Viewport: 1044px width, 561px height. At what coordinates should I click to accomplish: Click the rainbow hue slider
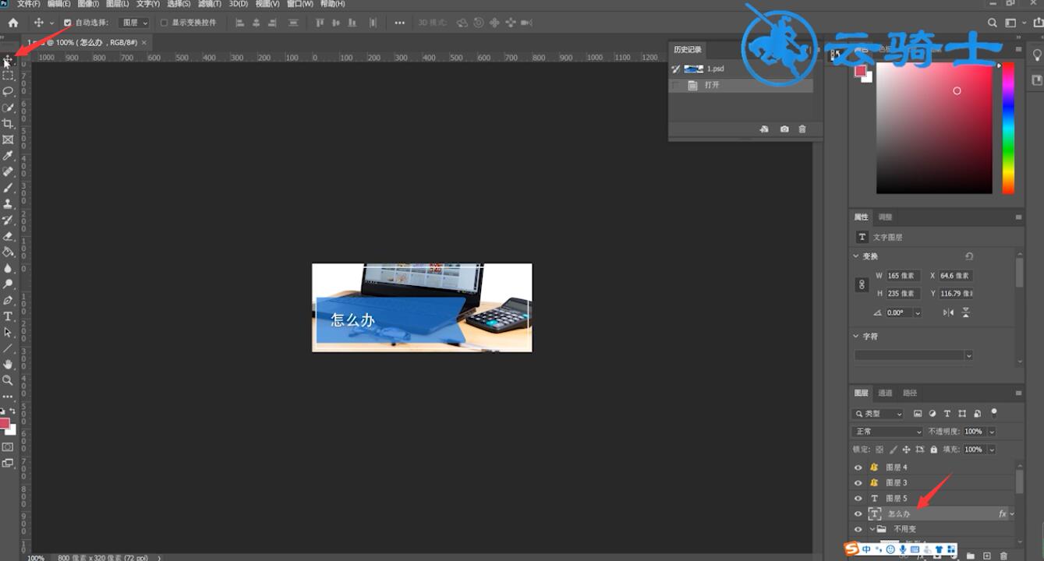click(x=1008, y=128)
